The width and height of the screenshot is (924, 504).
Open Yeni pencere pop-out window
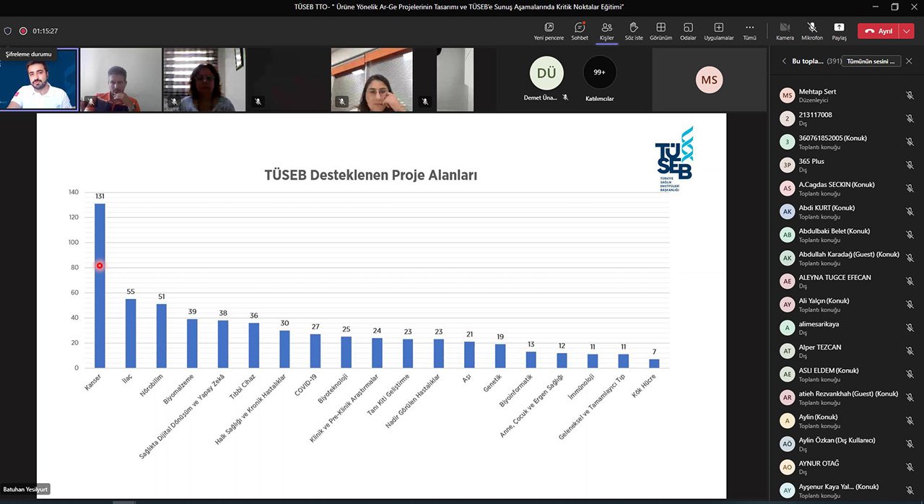548,31
